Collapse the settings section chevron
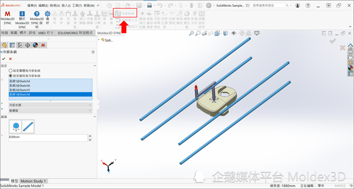 pos(95,66)
